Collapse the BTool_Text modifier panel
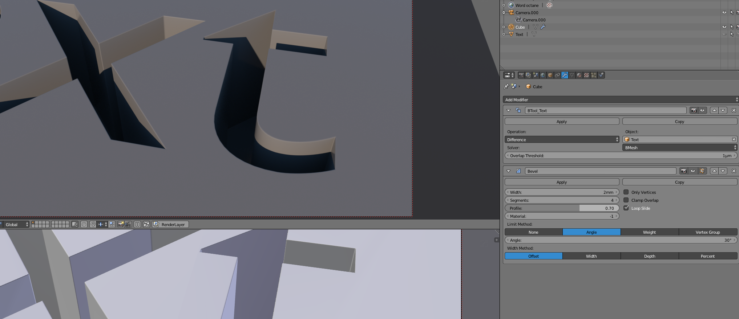Screen dimensions: 739x319 509,110
